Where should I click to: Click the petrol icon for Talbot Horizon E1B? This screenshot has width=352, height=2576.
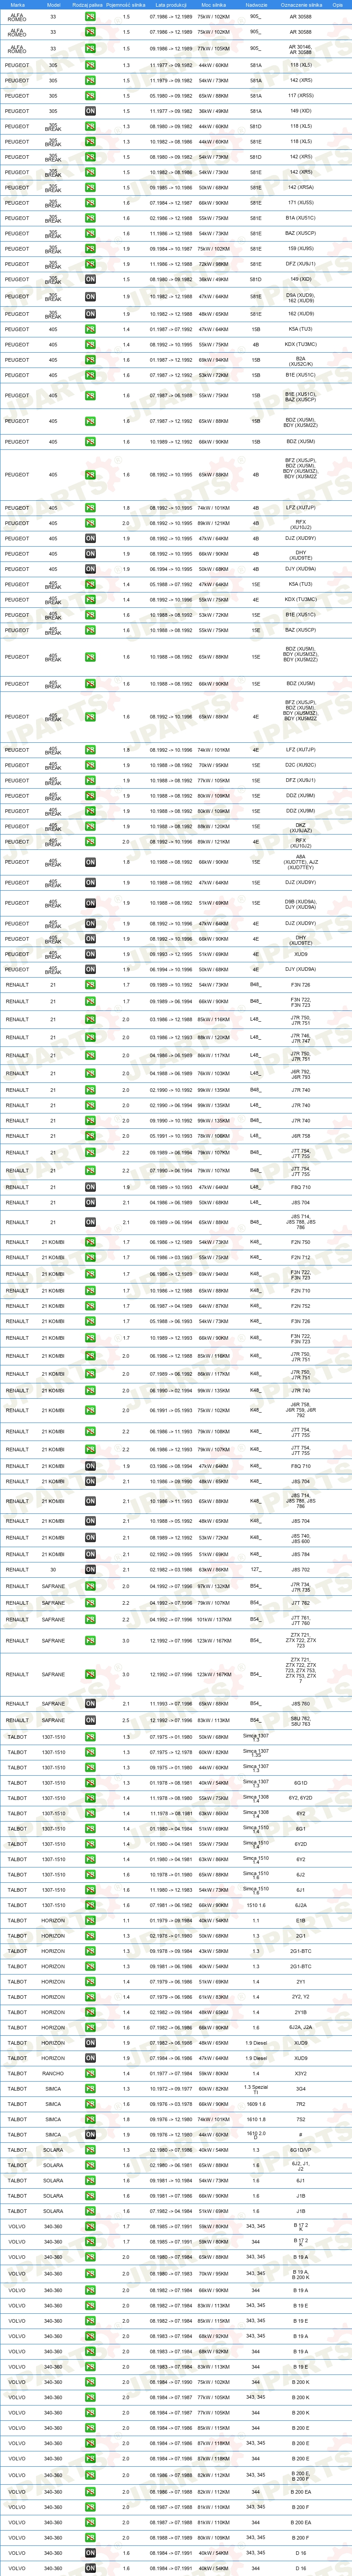pos(90,1921)
